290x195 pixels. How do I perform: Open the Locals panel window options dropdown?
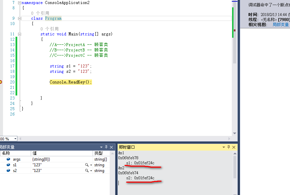tap(101, 147)
